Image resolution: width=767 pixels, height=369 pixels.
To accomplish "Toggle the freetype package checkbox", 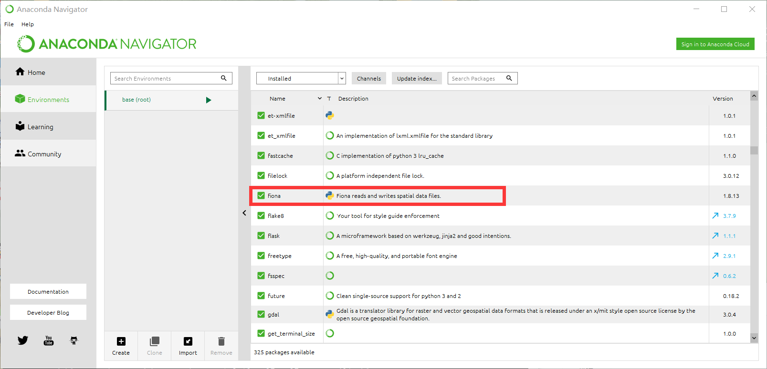I will tap(261, 256).
